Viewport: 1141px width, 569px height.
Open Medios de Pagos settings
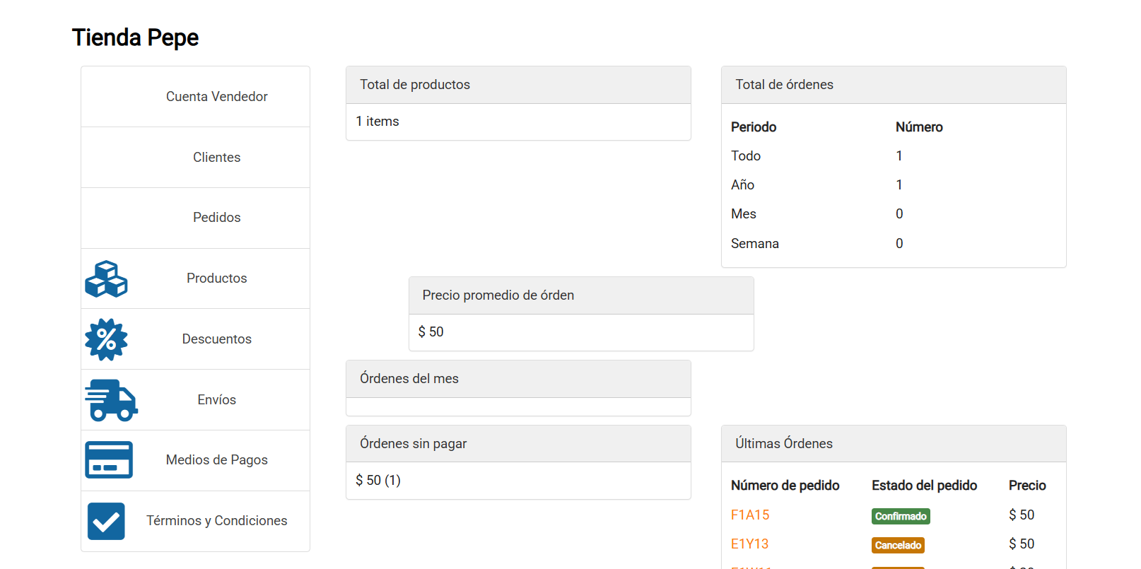[216, 460]
